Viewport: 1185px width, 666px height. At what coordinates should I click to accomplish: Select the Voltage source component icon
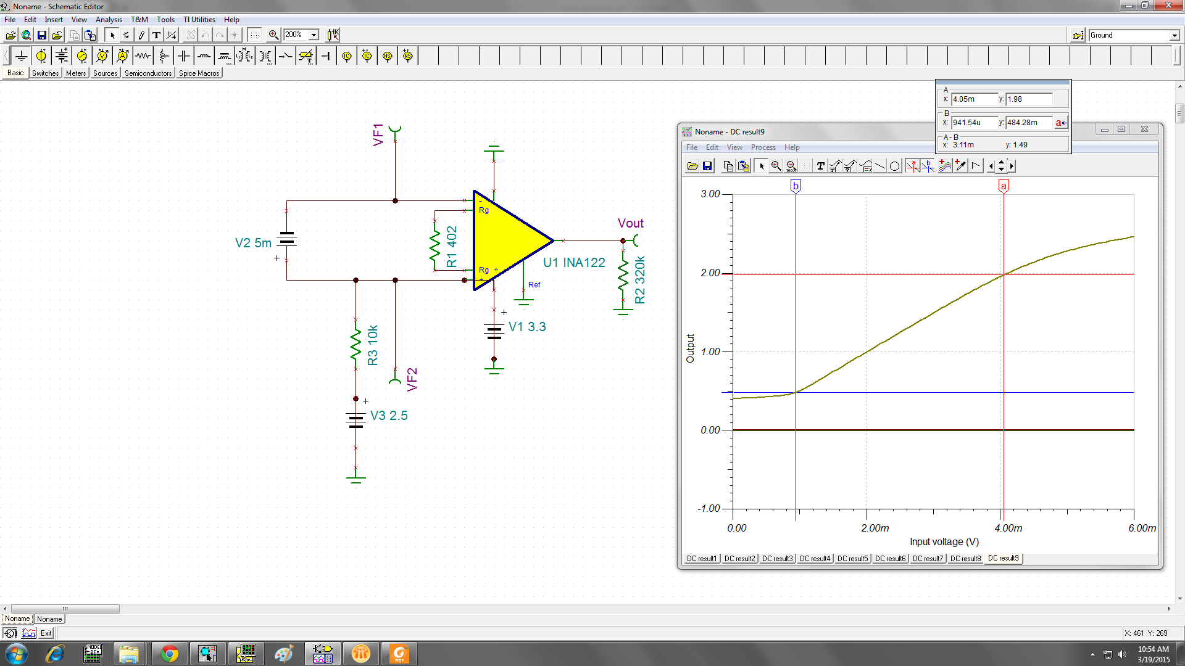point(41,55)
